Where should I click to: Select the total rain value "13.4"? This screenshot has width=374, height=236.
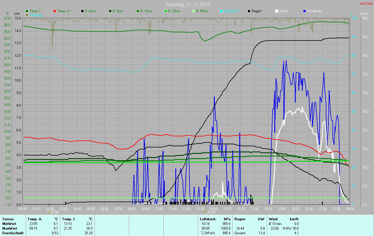pos(262,233)
